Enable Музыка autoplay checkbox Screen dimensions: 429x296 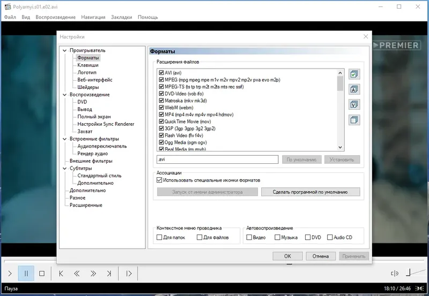pyautogui.click(x=277, y=237)
